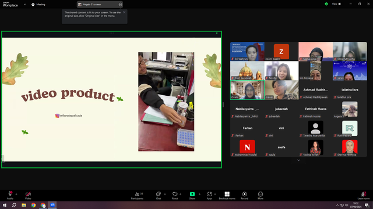Select Fathinah Husna's participant tile
373x209 pixels.
tap(316, 109)
